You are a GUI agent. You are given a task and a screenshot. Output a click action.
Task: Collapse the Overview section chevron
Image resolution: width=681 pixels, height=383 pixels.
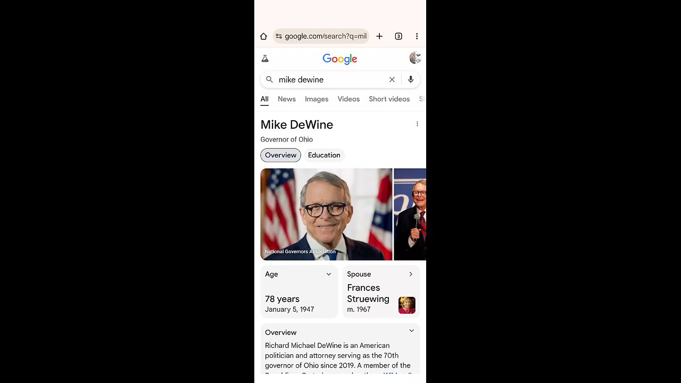point(411,331)
